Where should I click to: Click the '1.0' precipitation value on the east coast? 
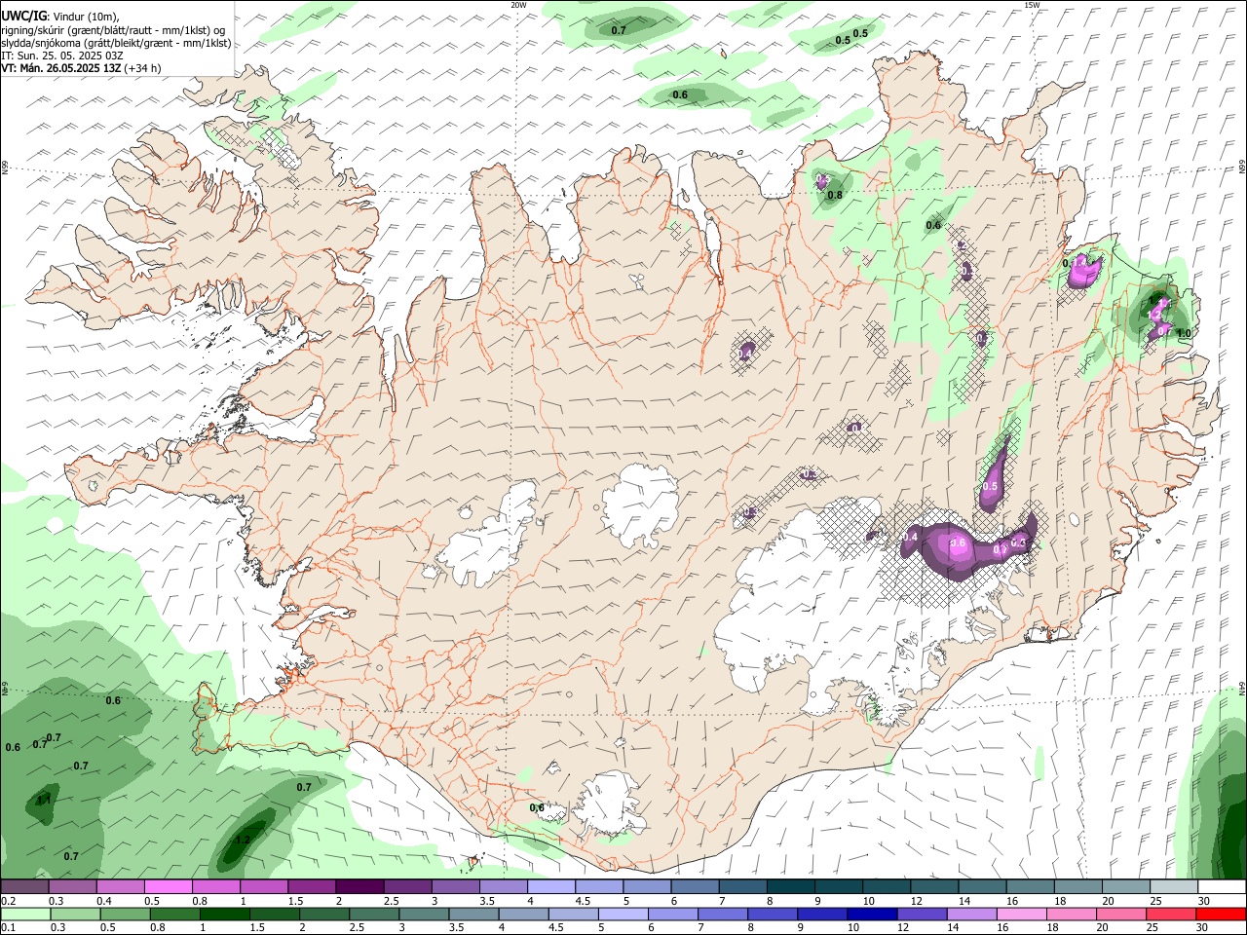1184,333
